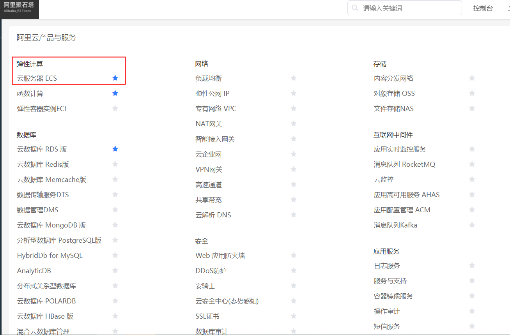
Task: Toggle the blue star beside 函数计算
Action: (115, 93)
